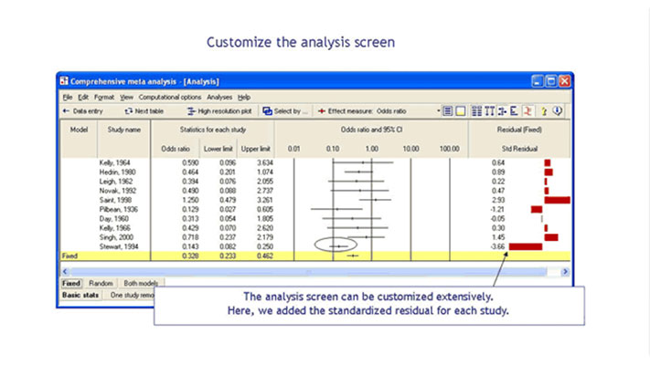This screenshot has width=650, height=365.
Task: Click the application icon in title bar
Action: [64, 81]
